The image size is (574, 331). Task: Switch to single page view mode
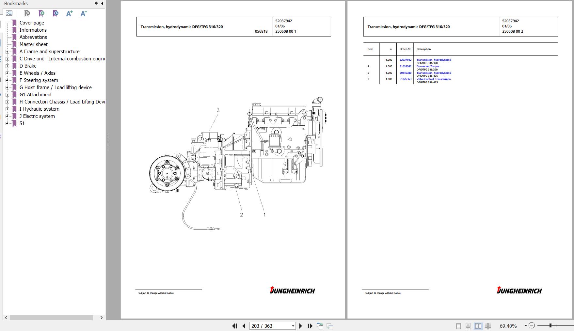458,326
